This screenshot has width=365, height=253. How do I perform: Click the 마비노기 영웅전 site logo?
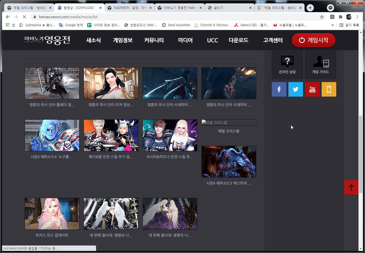click(x=47, y=40)
